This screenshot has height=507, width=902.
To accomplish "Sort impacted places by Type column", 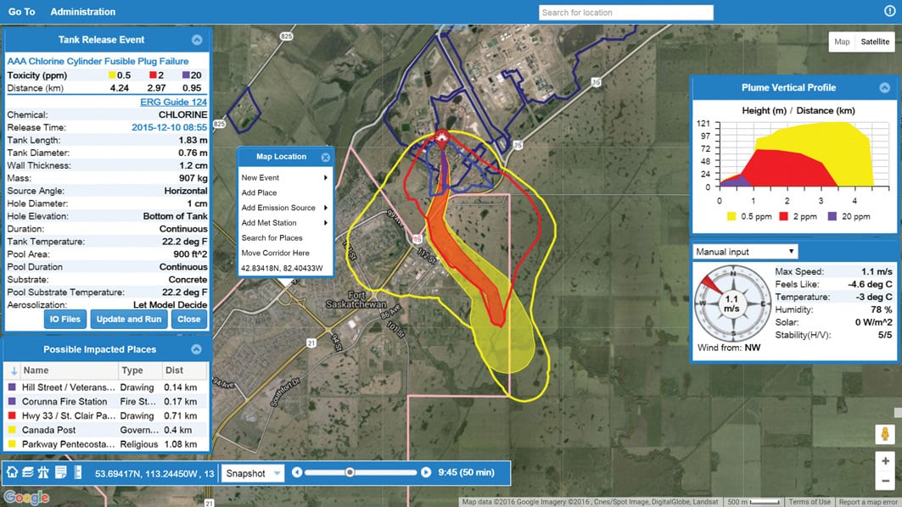I will pos(139,370).
